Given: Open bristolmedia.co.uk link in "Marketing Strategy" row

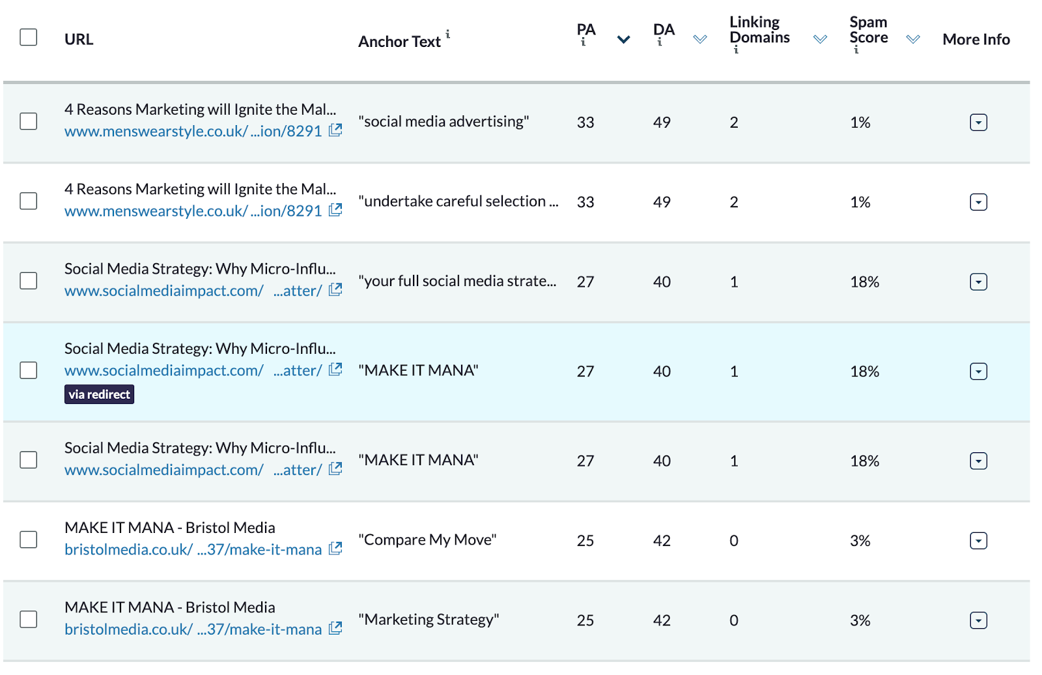Looking at the screenshot, I should pos(193,629).
